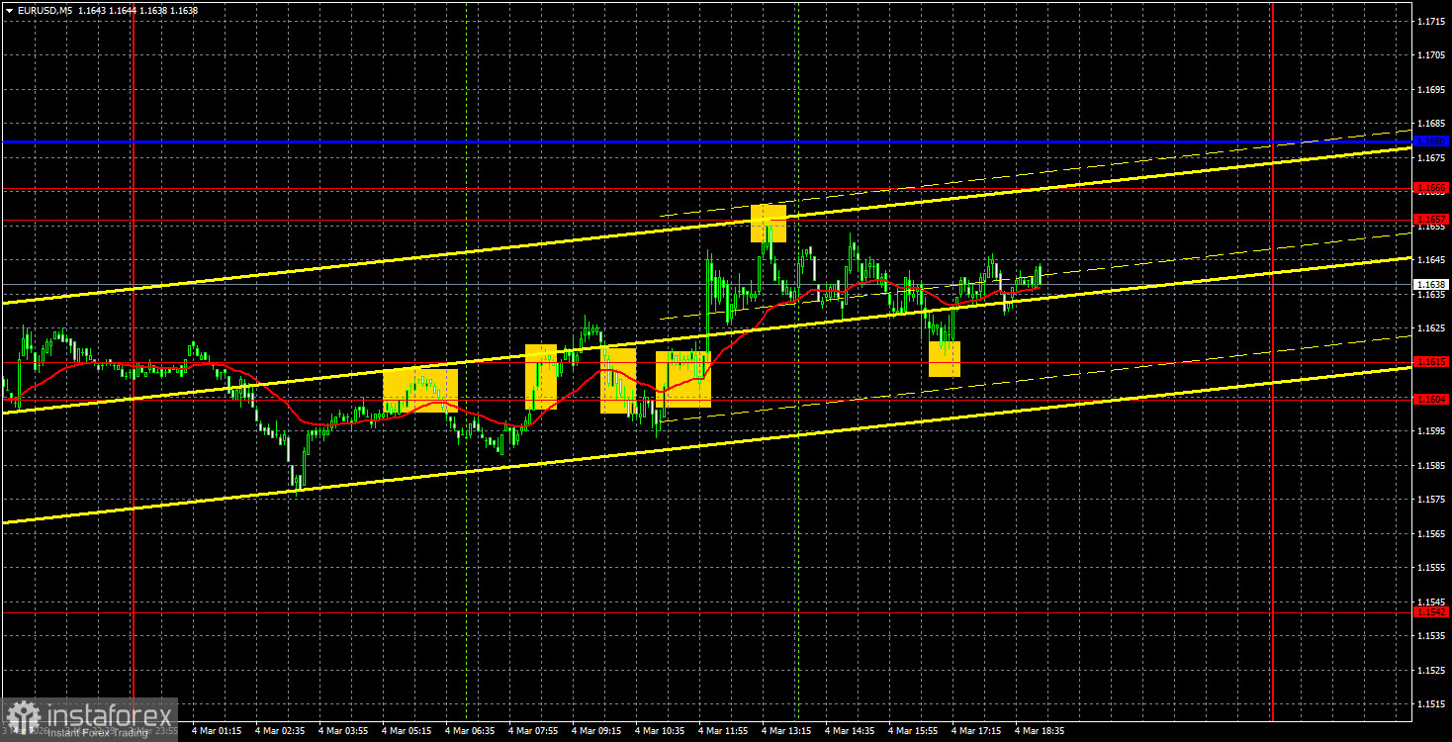Click the 4 Mar 10:35 time label

660,731
